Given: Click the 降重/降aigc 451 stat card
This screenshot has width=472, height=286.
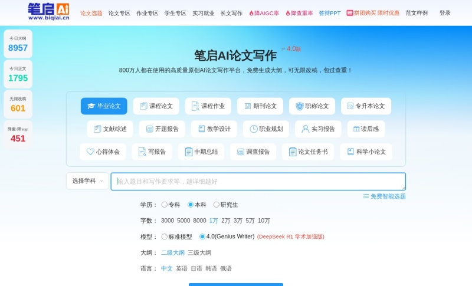Looking at the screenshot, I should coord(18,134).
